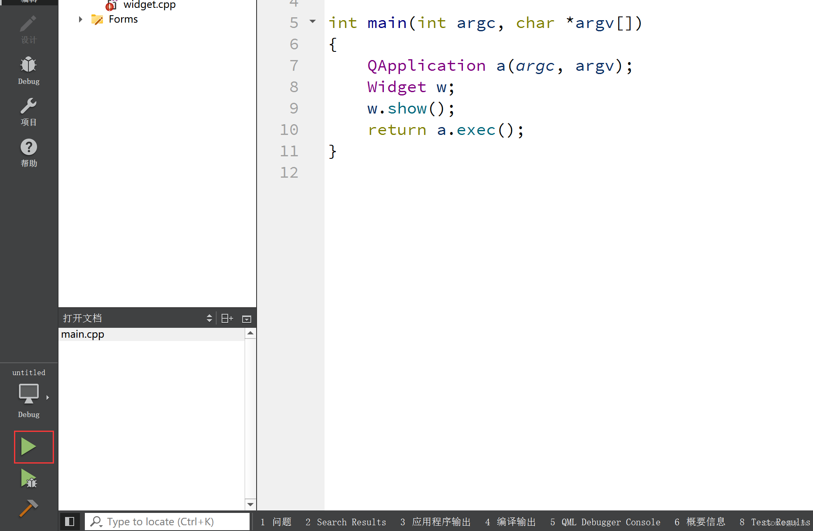Screen dimensions: 813x531
Task: Open the 应用程序输出 output pane
Action: (x=435, y=522)
